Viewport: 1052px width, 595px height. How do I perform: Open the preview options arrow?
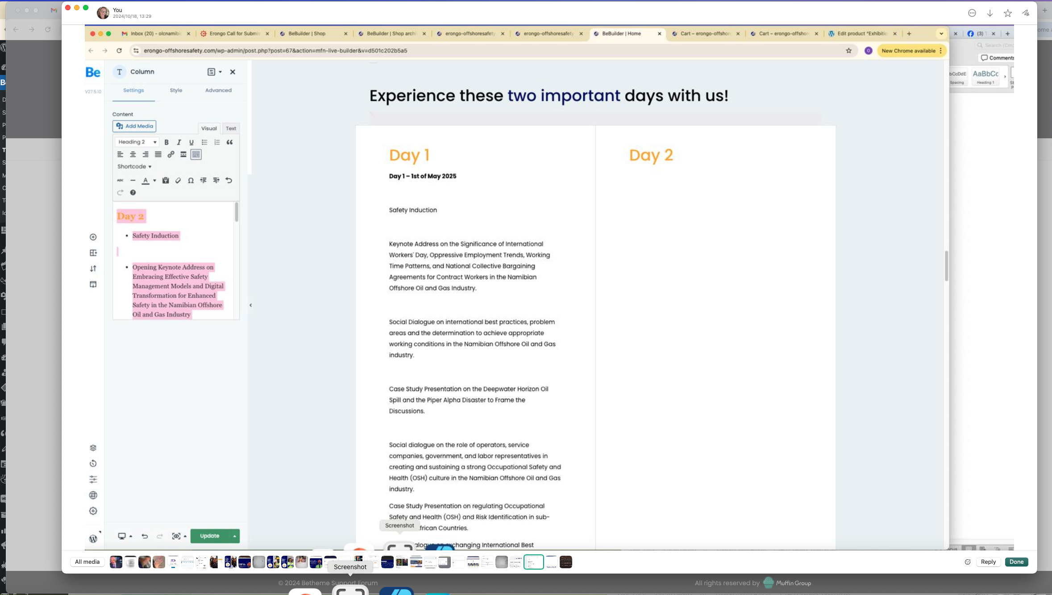click(x=185, y=536)
